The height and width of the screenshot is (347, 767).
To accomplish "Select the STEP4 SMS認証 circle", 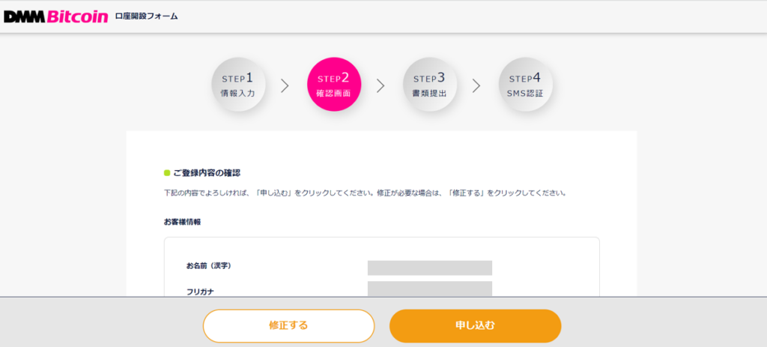I will point(525,85).
